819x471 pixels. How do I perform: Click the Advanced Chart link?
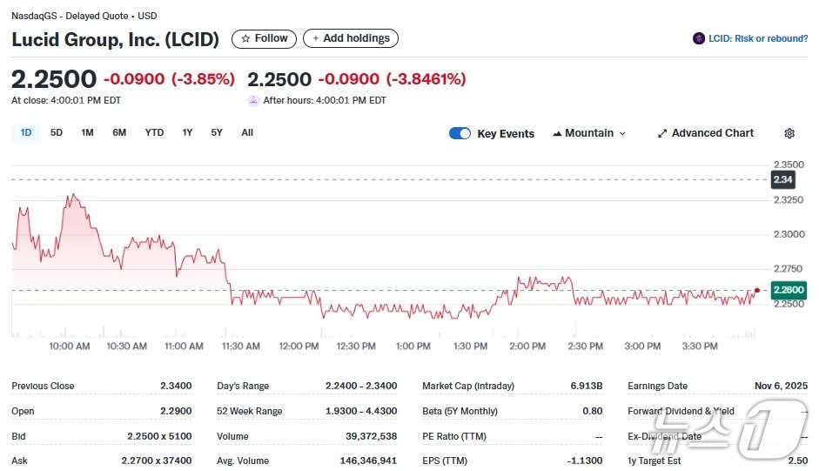(x=713, y=133)
